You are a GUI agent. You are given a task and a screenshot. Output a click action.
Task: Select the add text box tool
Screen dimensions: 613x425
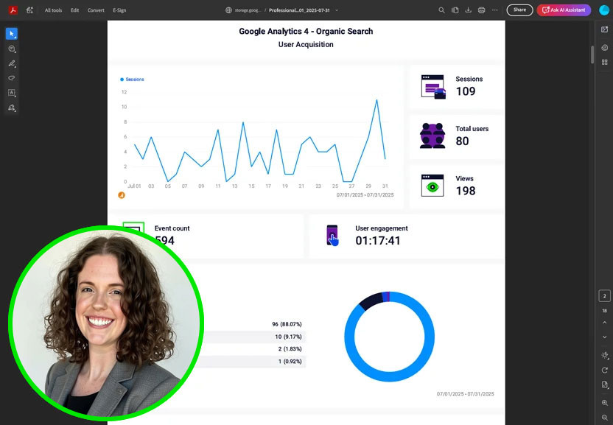point(12,93)
